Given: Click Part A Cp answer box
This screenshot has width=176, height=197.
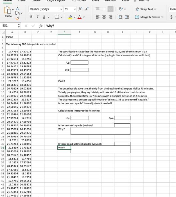Looking at the screenshot, I should pyautogui.click(x=80, y=62).
